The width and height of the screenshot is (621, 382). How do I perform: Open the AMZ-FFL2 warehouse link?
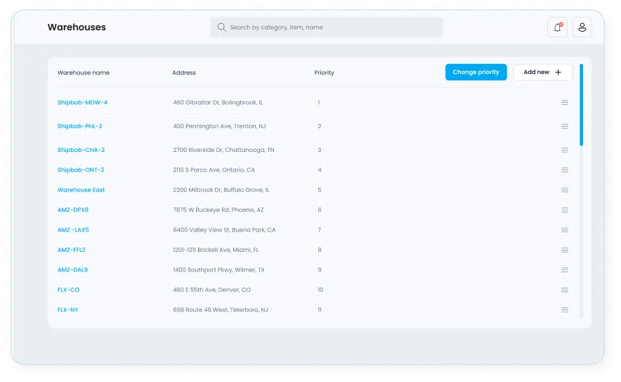click(71, 250)
